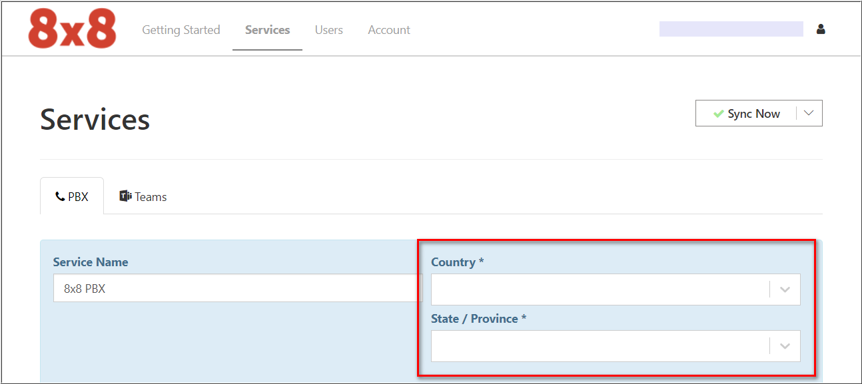Switch to the Teams tab

143,196
